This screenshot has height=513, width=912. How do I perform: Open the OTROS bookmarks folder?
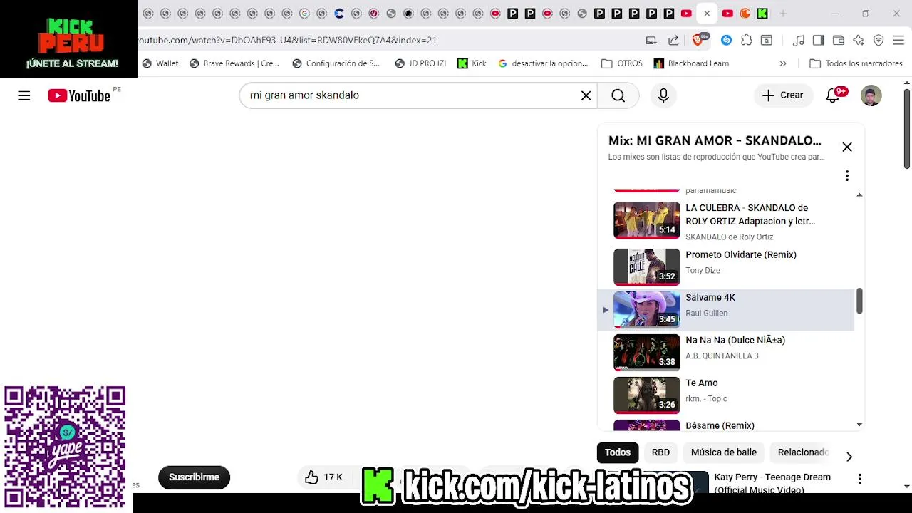coord(622,63)
